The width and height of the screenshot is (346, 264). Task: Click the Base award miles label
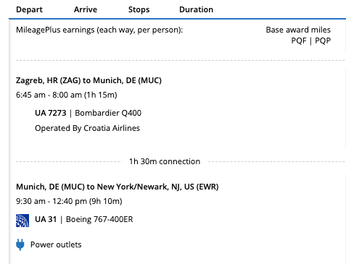298,30
